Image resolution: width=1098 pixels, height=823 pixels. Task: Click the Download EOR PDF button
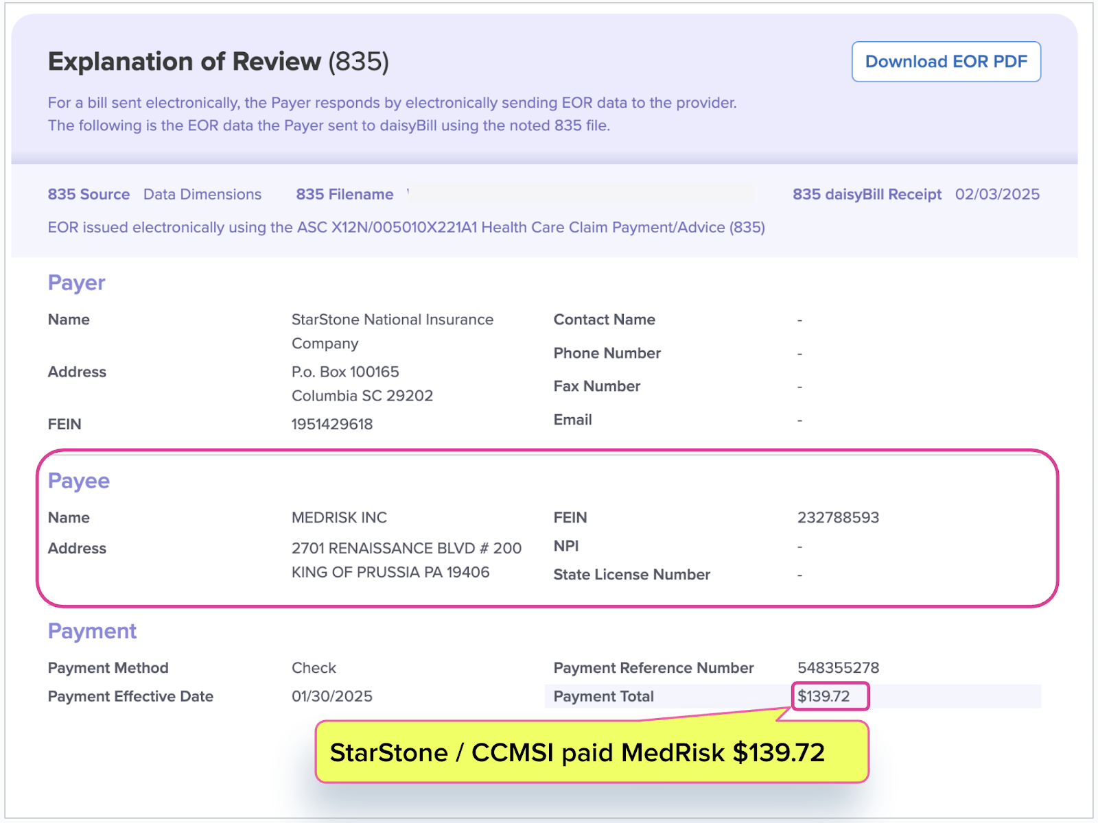tap(946, 62)
